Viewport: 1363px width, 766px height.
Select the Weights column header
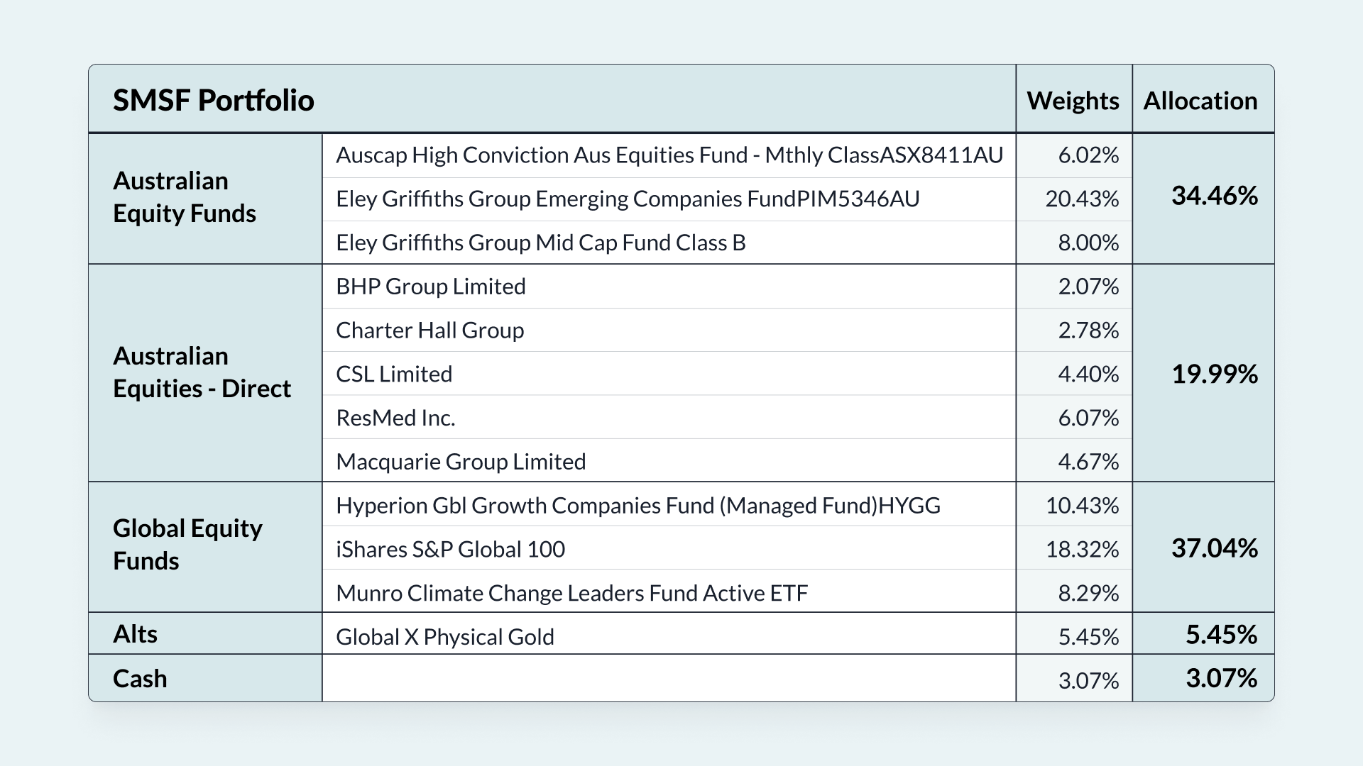[1073, 101]
